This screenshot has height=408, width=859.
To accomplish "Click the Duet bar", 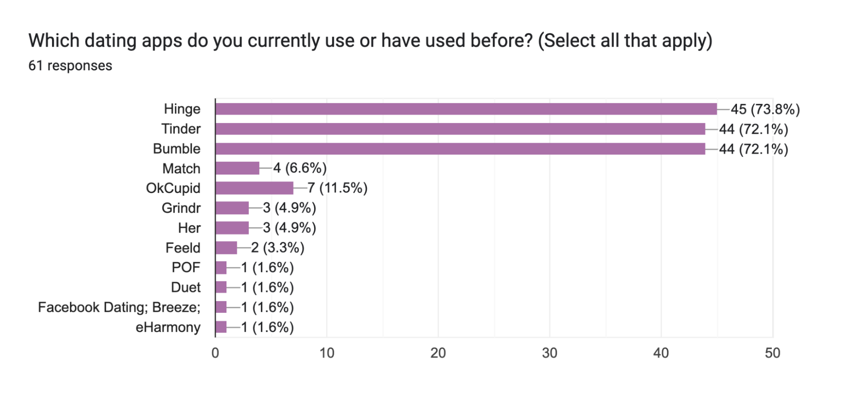I will click(x=221, y=287).
